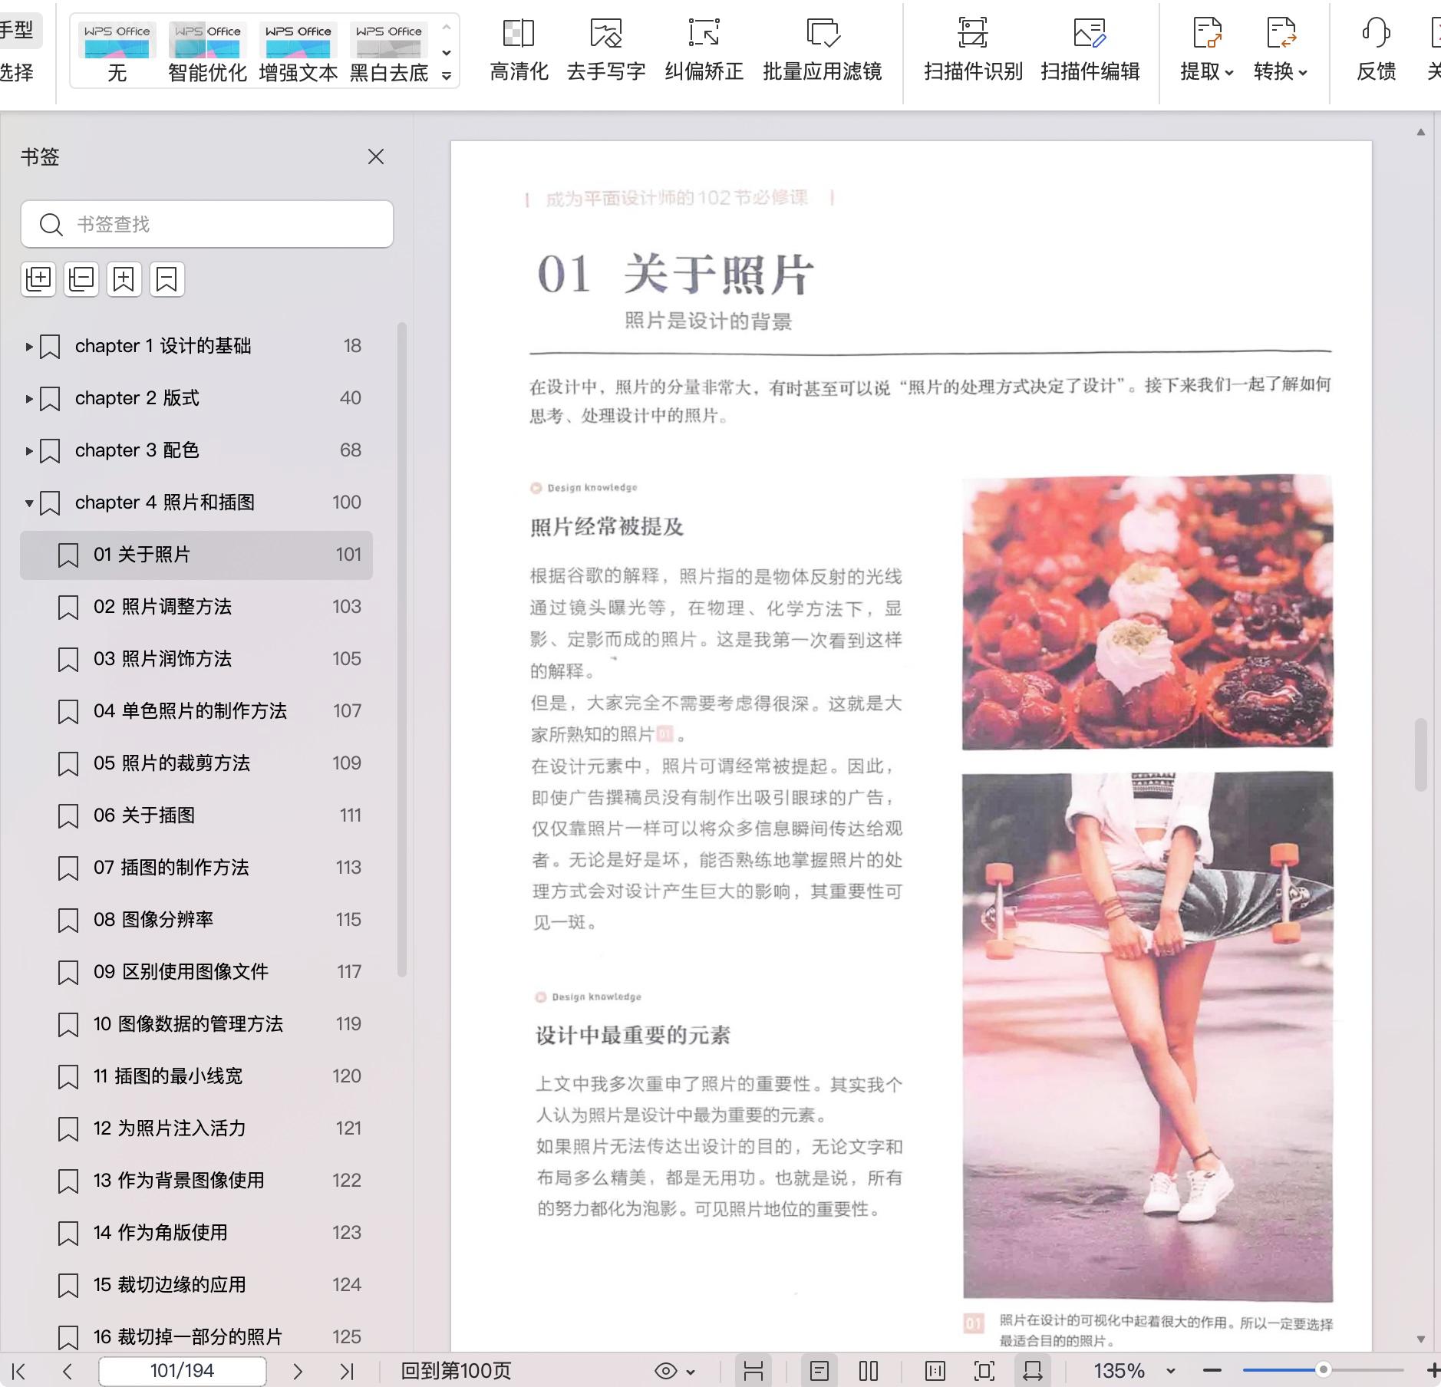
Task: Click the 纠偏矫正 deskew tool
Action: (x=704, y=34)
